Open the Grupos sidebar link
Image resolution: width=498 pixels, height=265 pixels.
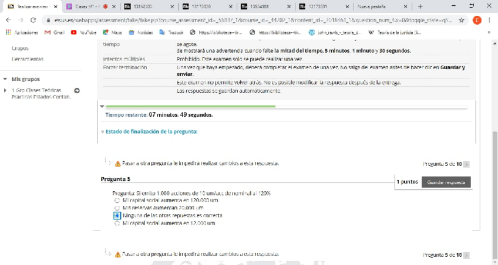[20, 48]
